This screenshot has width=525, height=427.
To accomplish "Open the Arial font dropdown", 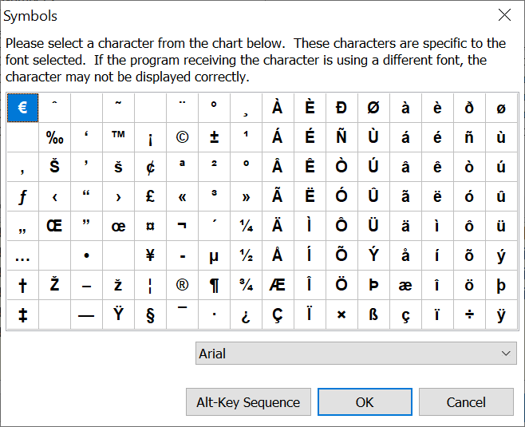I will click(356, 354).
